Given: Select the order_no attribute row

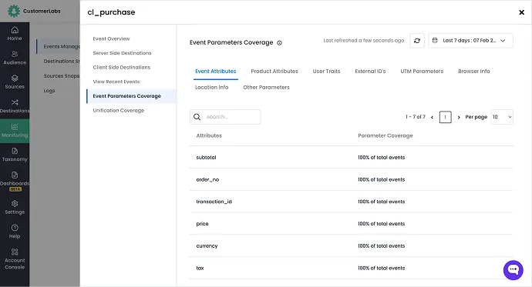Looking at the screenshot, I should (x=351, y=179).
